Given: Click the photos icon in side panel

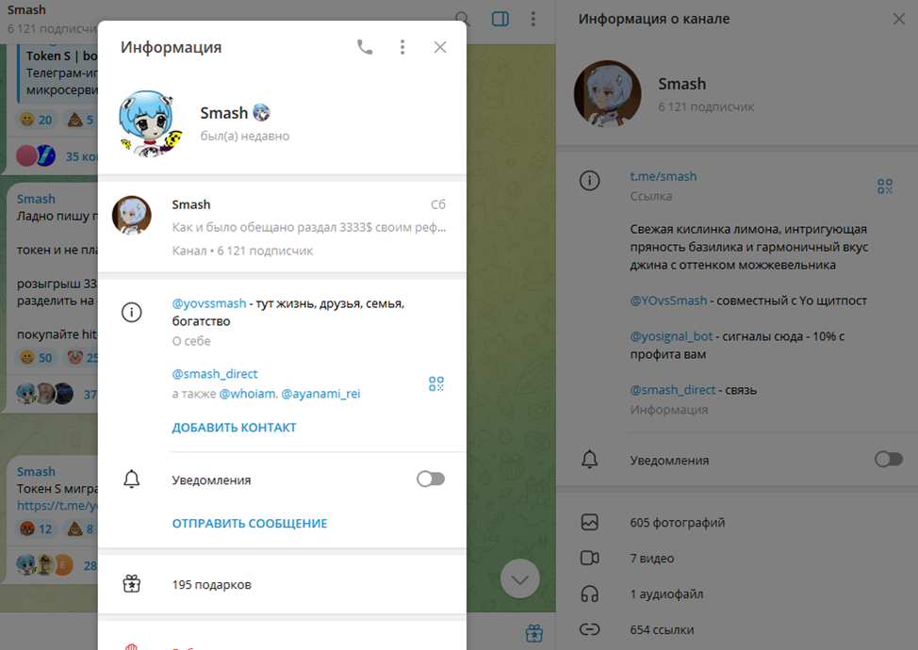Looking at the screenshot, I should coord(590,522).
